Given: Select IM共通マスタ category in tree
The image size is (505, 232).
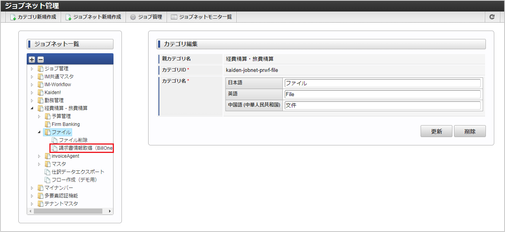Looking at the screenshot, I should coord(59,77).
